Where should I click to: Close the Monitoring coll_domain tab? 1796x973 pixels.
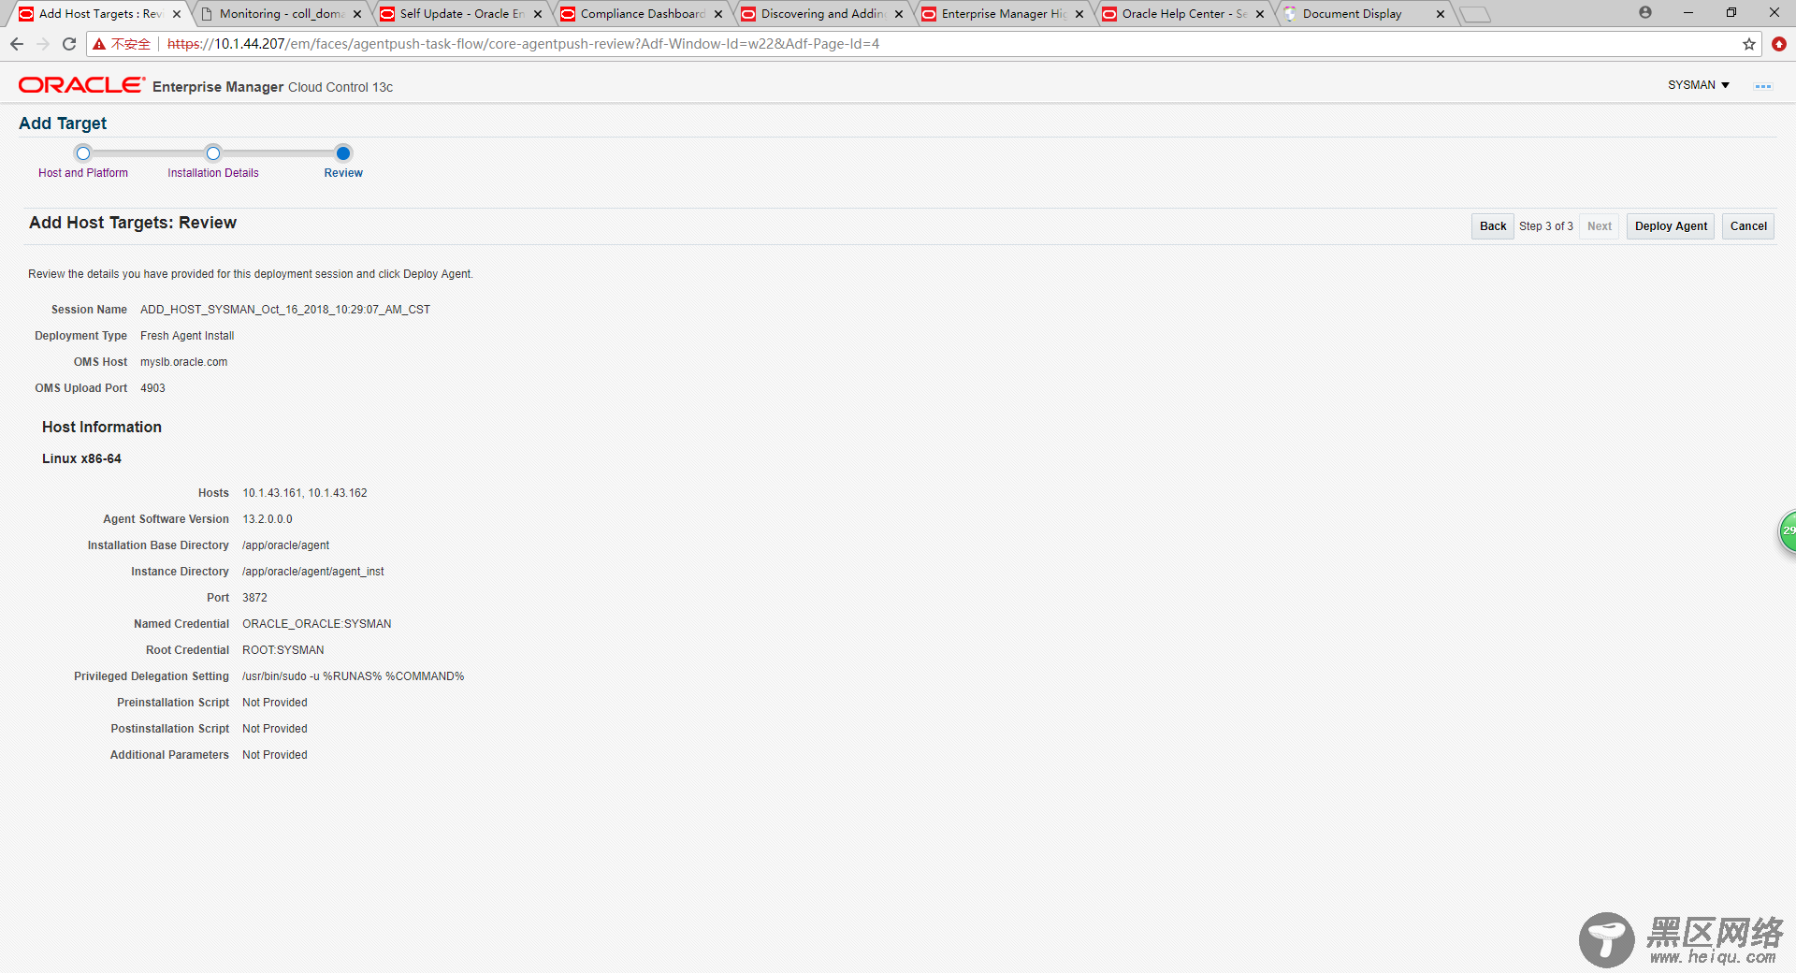357,14
